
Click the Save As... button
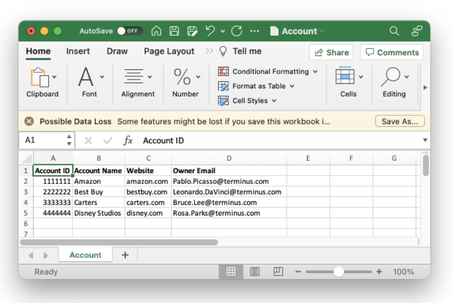(x=400, y=121)
